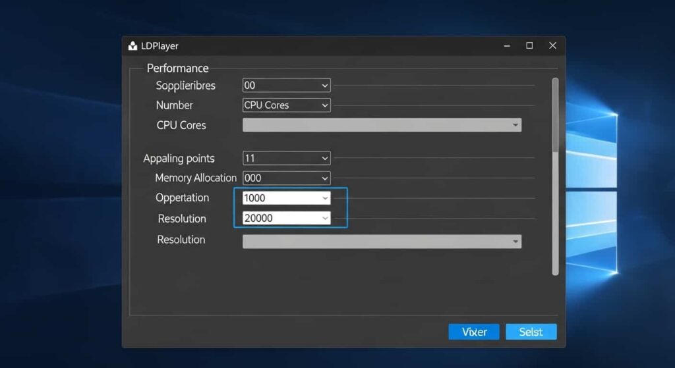Open the Resolution dropdown showing 20000

286,218
